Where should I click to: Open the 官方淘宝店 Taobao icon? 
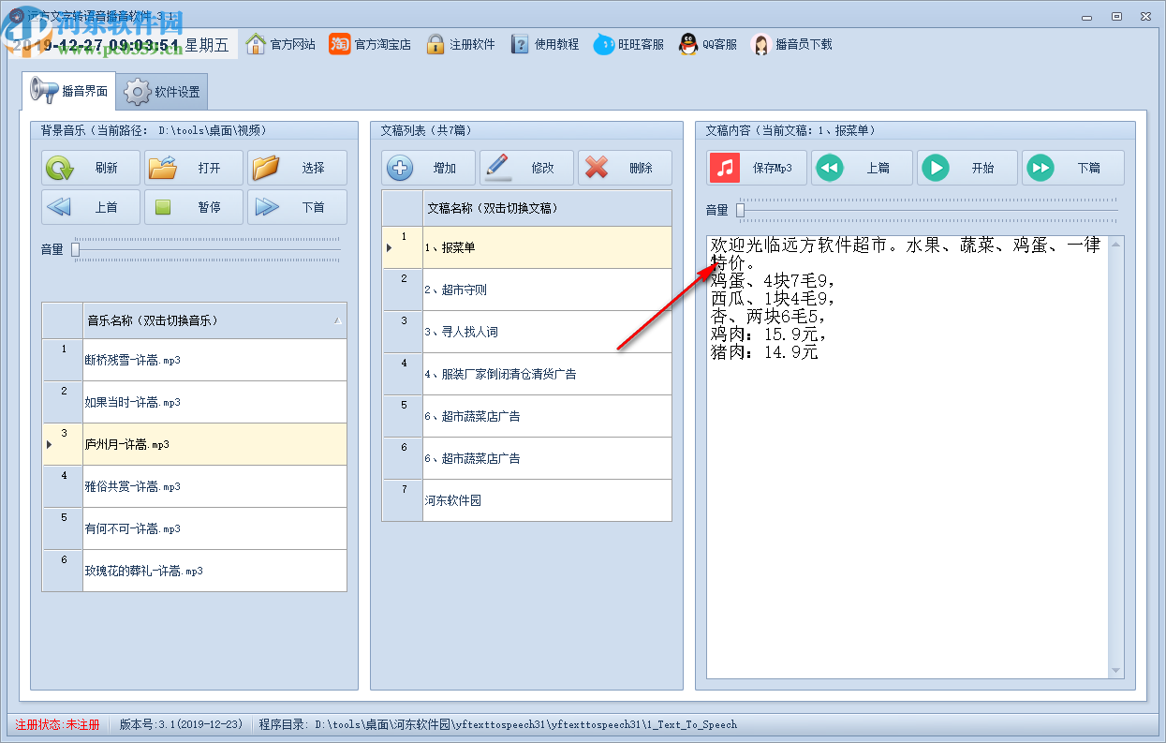(340, 44)
